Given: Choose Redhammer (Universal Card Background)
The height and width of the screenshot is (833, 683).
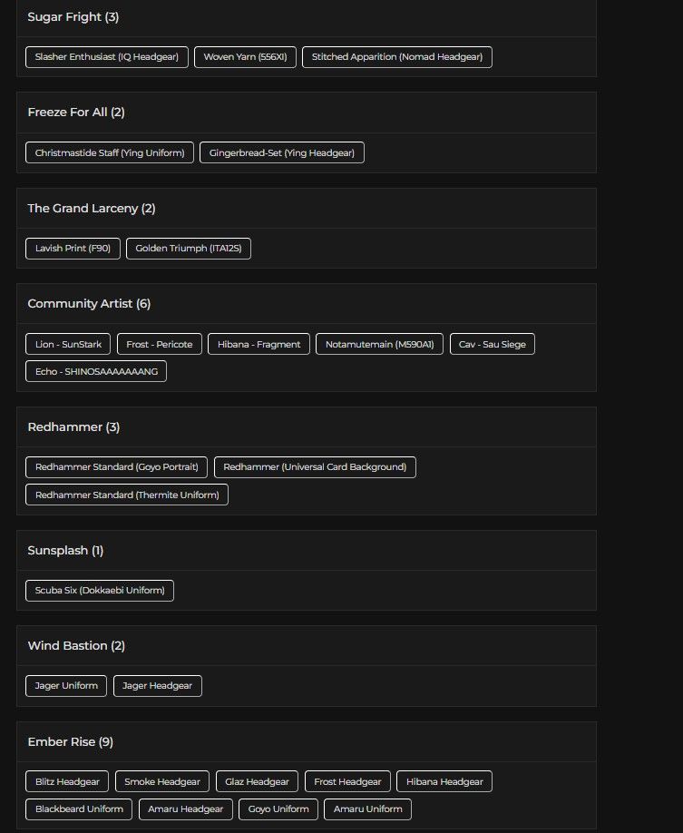Looking at the screenshot, I should 315,466.
